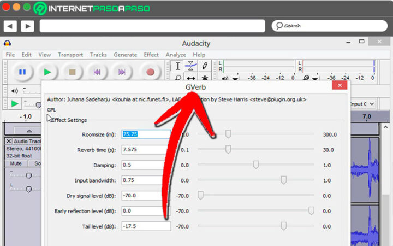Open playback meter dropdown arrow beside speaker
Image resolution: width=393 pixels, height=246 pixels.
tap(235, 79)
